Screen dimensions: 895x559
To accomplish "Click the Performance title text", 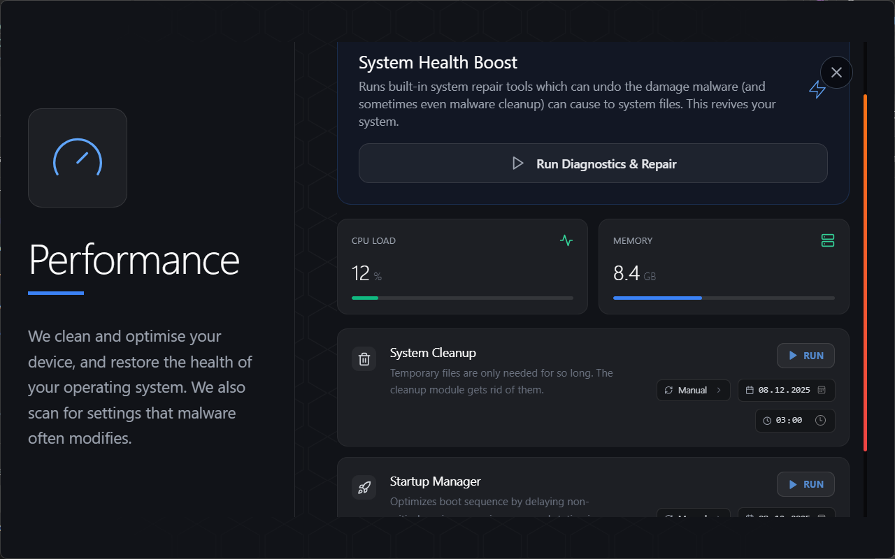I will tap(134, 259).
